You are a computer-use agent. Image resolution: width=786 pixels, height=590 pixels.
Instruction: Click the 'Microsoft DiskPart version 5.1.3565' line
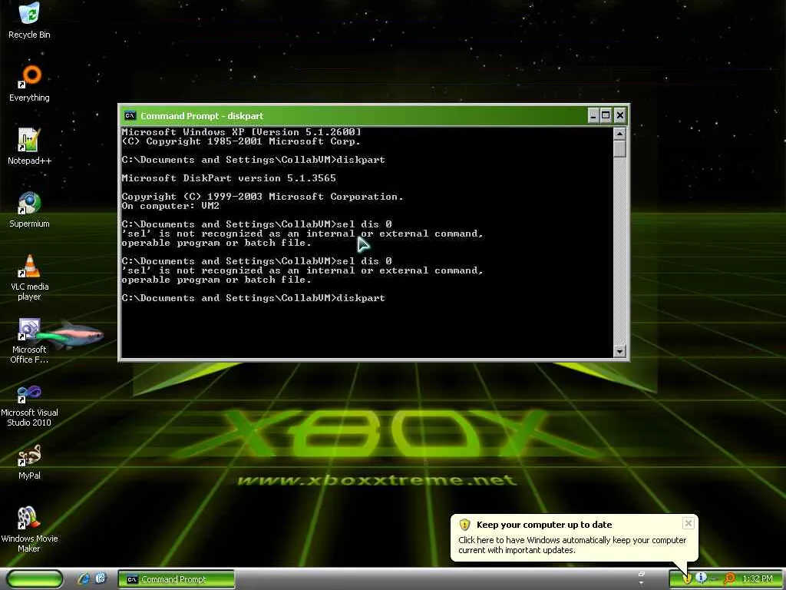pos(229,178)
